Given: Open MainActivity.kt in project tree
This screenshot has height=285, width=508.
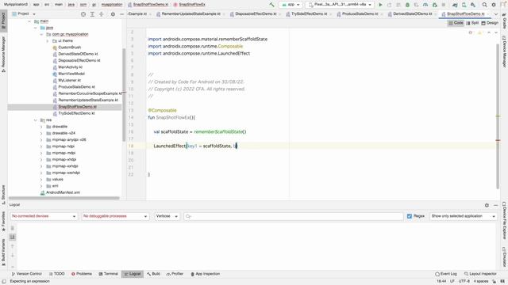Looking at the screenshot, I should [70, 67].
